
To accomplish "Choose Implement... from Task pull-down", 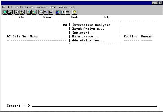I will click(x=84, y=33).
